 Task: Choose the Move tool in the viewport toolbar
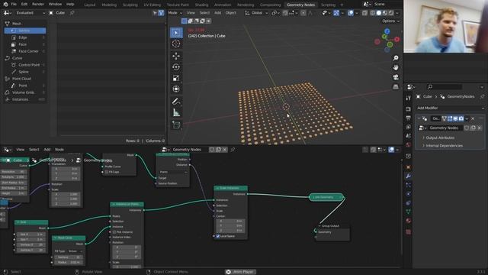[176, 56]
